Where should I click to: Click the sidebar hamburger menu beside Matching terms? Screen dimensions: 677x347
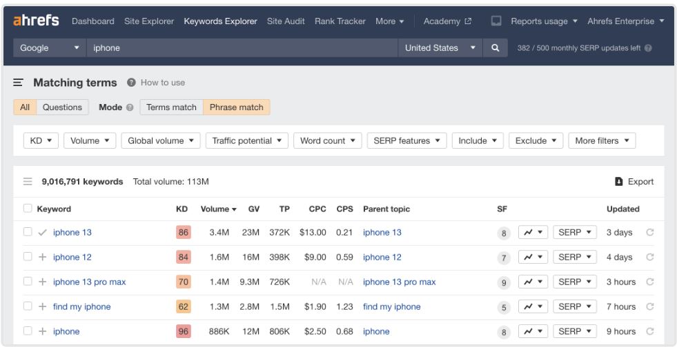(x=19, y=83)
